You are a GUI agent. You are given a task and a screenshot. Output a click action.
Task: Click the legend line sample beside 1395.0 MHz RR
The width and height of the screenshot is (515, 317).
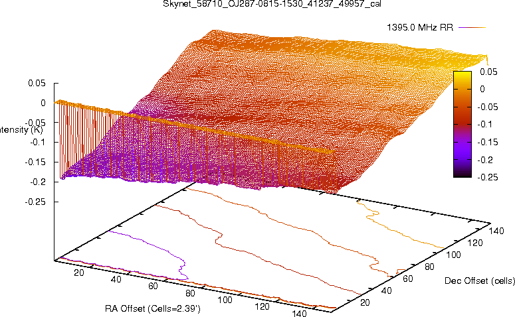(x=472, y=28)
